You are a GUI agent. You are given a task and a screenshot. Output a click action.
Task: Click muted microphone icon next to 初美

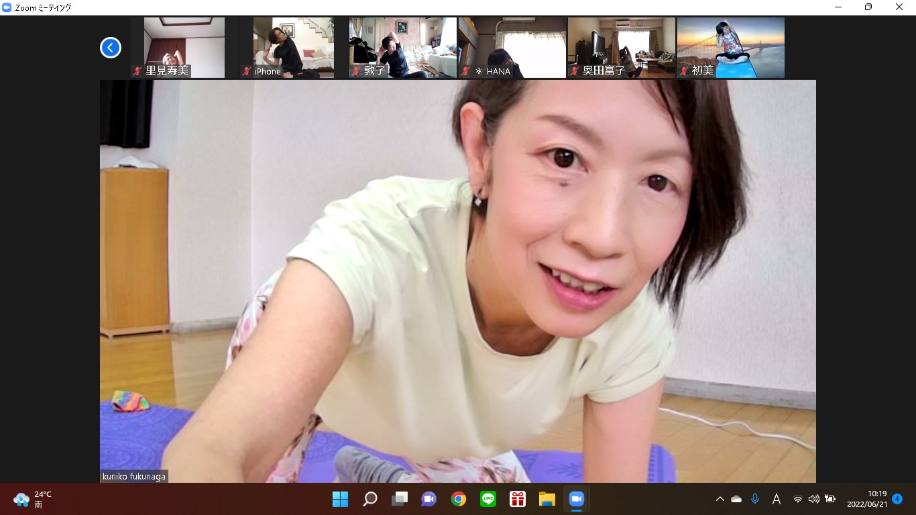tap(684, 71)
